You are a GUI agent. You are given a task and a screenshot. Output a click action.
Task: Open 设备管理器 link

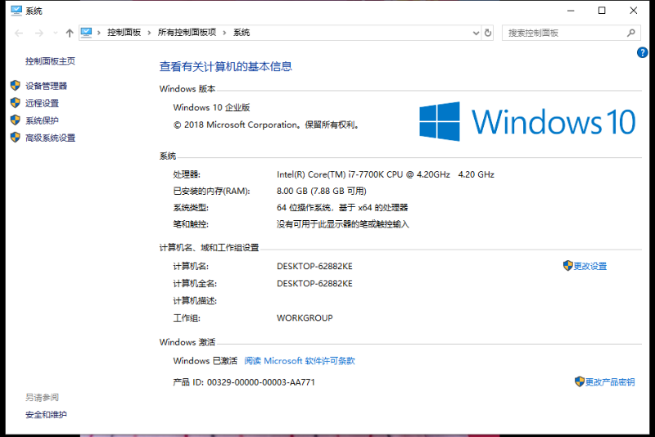point(47,86)
